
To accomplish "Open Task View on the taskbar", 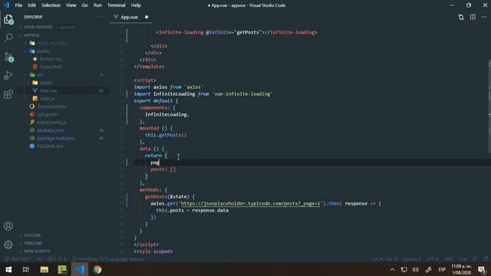I will 26,269.
